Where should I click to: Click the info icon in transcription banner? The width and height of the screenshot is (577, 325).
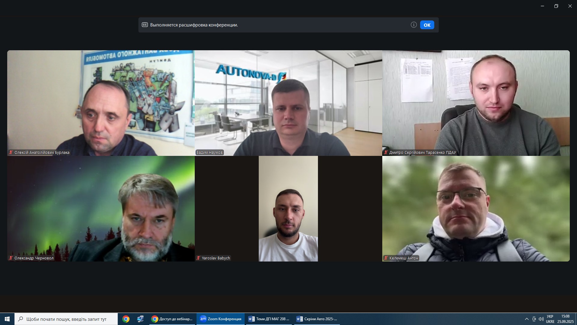click(414, 25)
